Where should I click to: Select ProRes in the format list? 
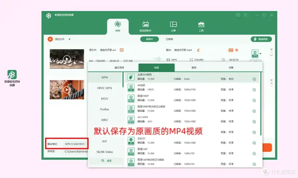(105, 109)
